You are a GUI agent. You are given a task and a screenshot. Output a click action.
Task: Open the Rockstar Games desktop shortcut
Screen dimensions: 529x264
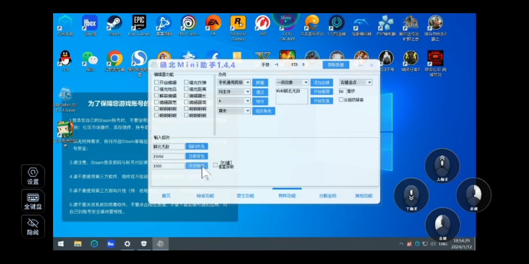pyautogui.click(x=238, y=28)
